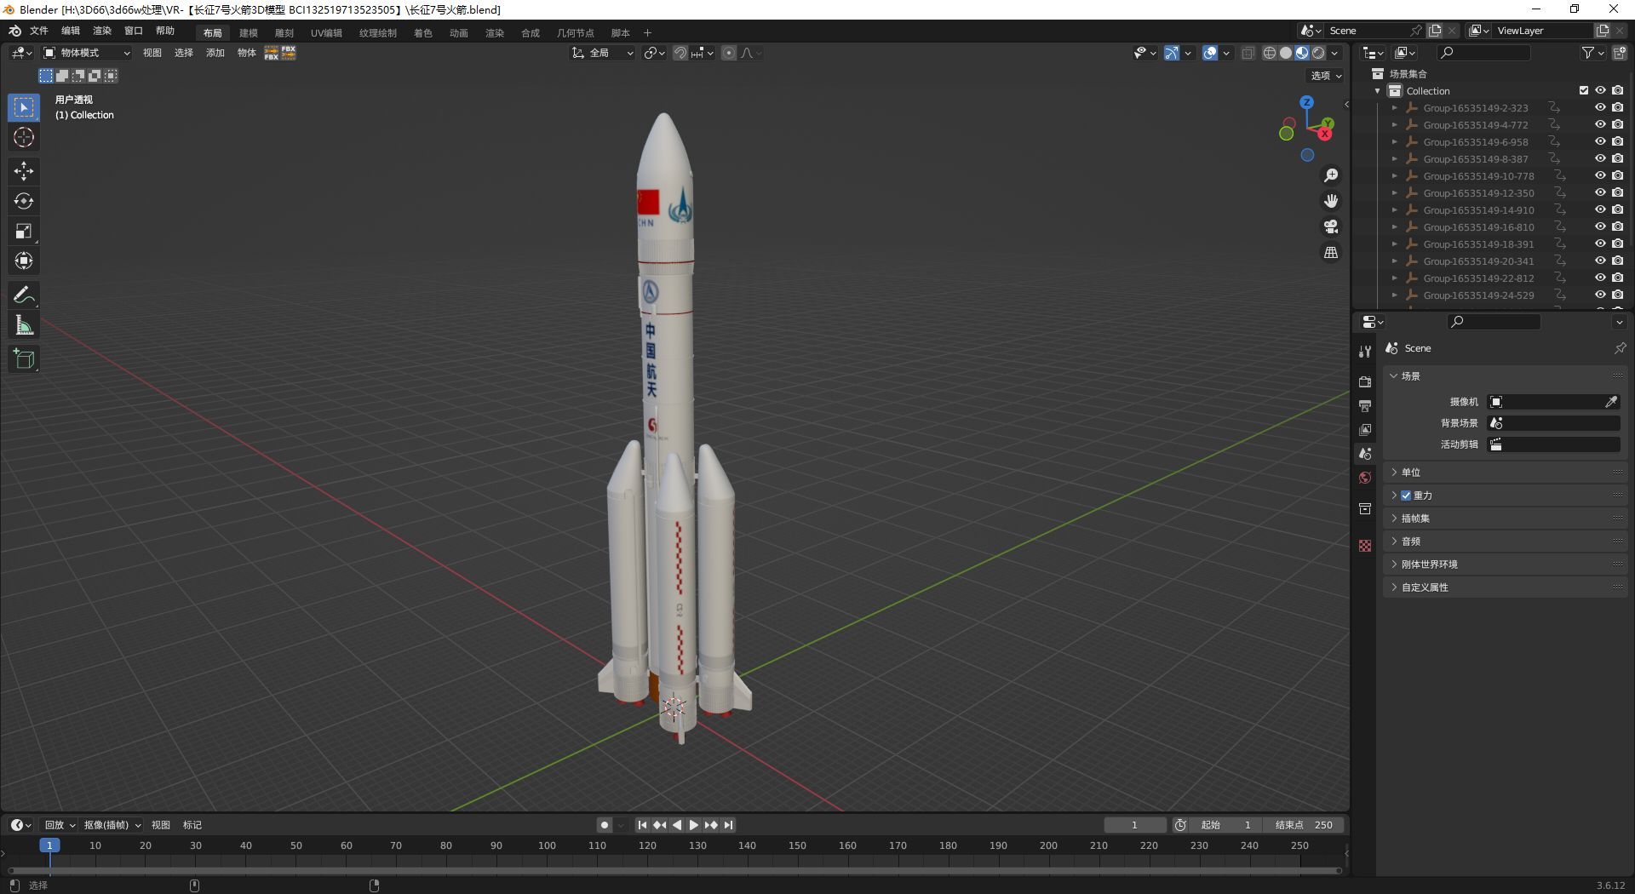Select the Select Box tool
This screenshot has height=894, width=1635.
tap(24, 108)
